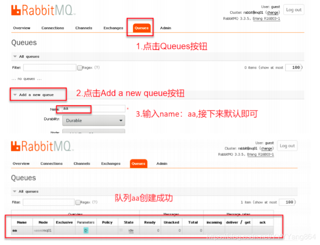Image resolution: width=320 pixels, height=245 pixels.
Task: Open Exchanges tab in bottom screenshot
Action: click(111, 163)
